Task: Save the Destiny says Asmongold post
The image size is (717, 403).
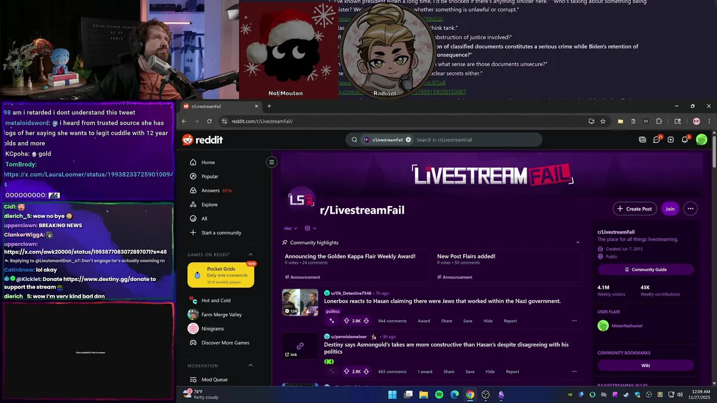Action: [470, 371]
